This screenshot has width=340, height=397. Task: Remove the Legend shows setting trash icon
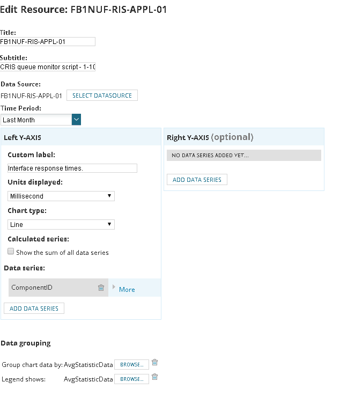coord(154,378)
